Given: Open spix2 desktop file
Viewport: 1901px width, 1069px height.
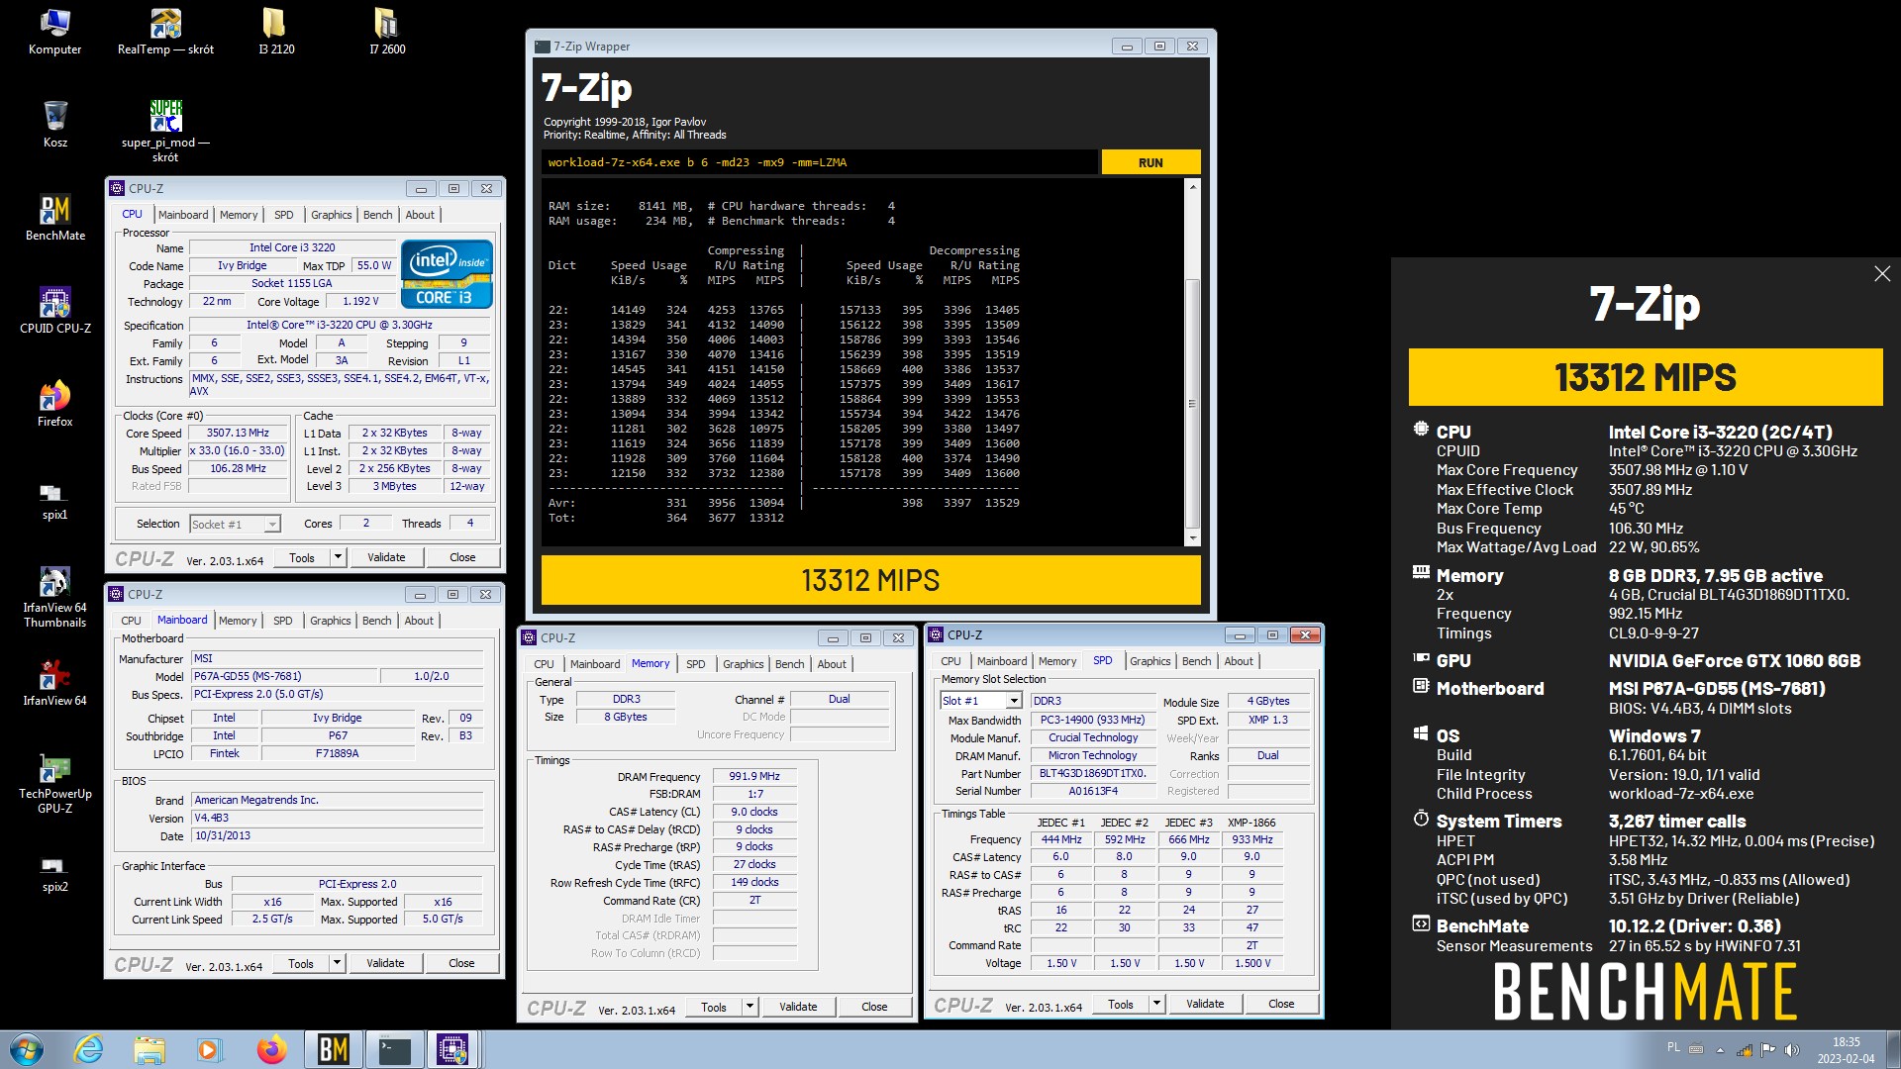Looking at the screenshot, I should (x=54, y=874).
